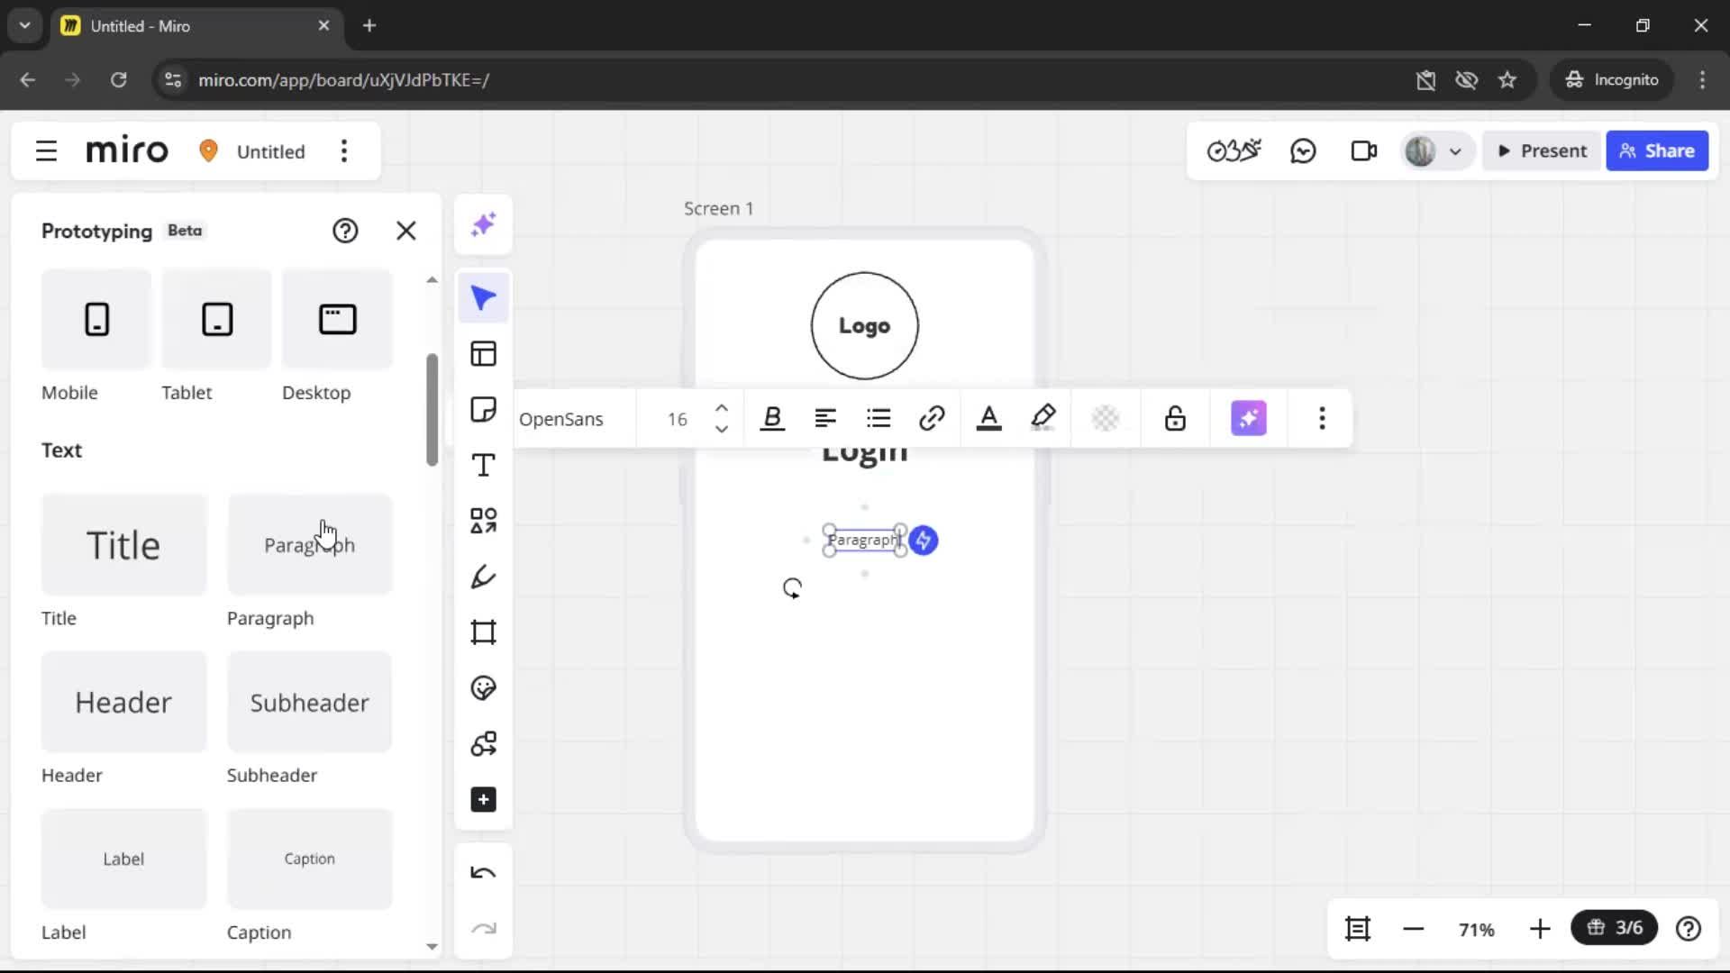Open the browser tab search dropdown
This screenshot has width=1730, height=973.
point(25,26)
